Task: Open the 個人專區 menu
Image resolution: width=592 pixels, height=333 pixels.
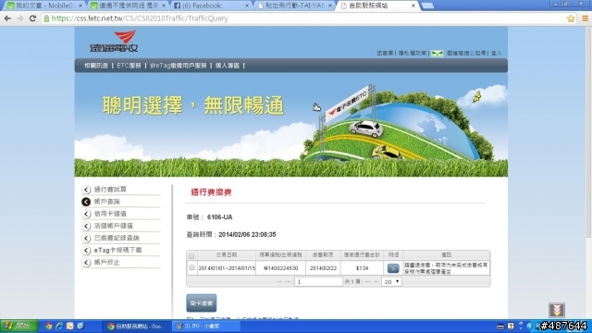Action: (x=228, y=66)
